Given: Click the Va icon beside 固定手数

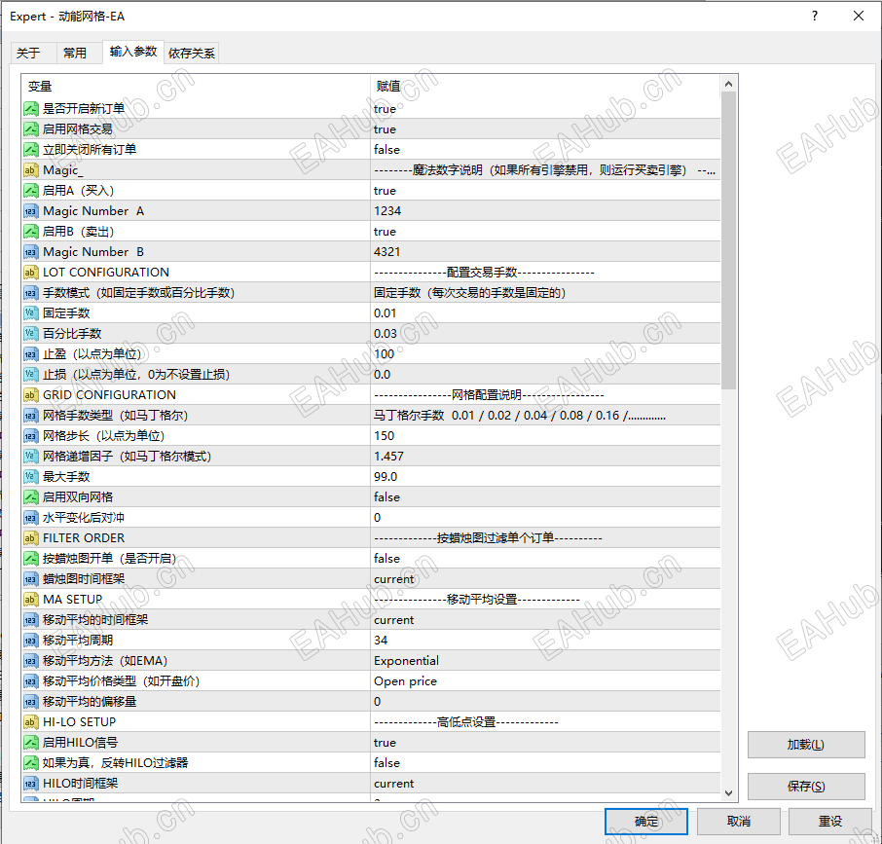Looking at the screenshot, I should (x=30, y=312).
